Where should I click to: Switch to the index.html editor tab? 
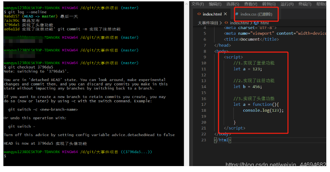(x=212, y=14)
